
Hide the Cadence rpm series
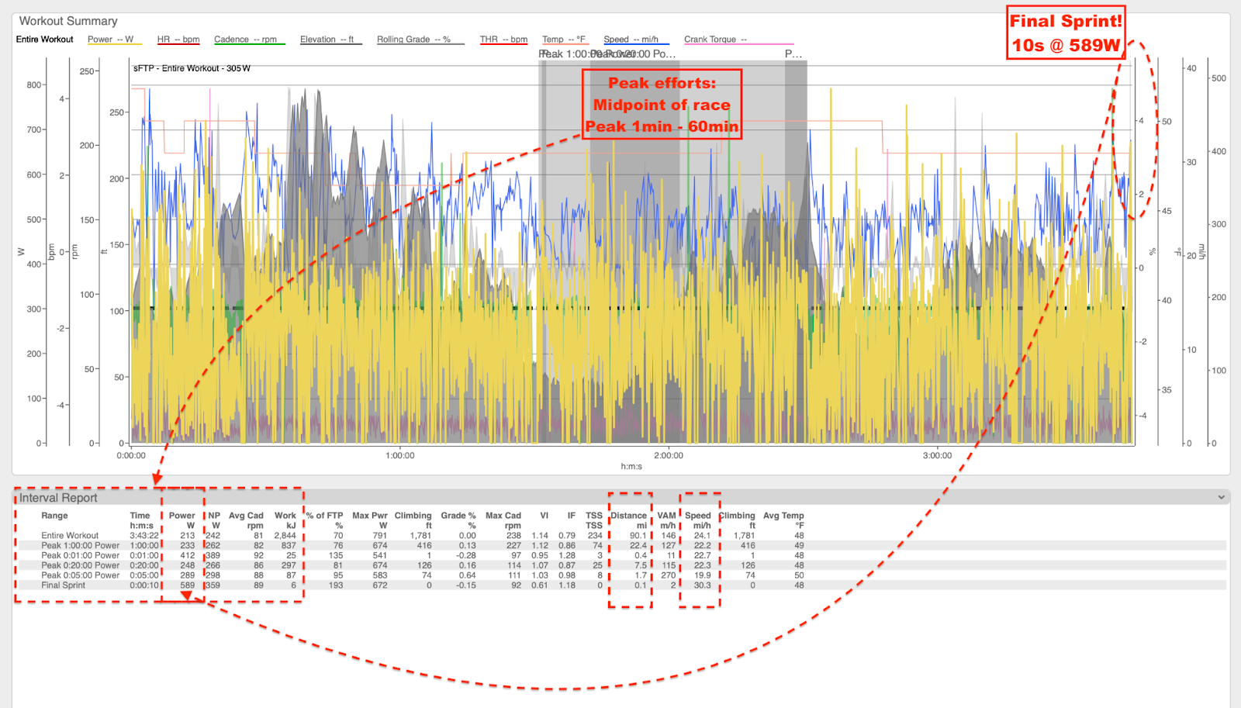click(245, 40)
